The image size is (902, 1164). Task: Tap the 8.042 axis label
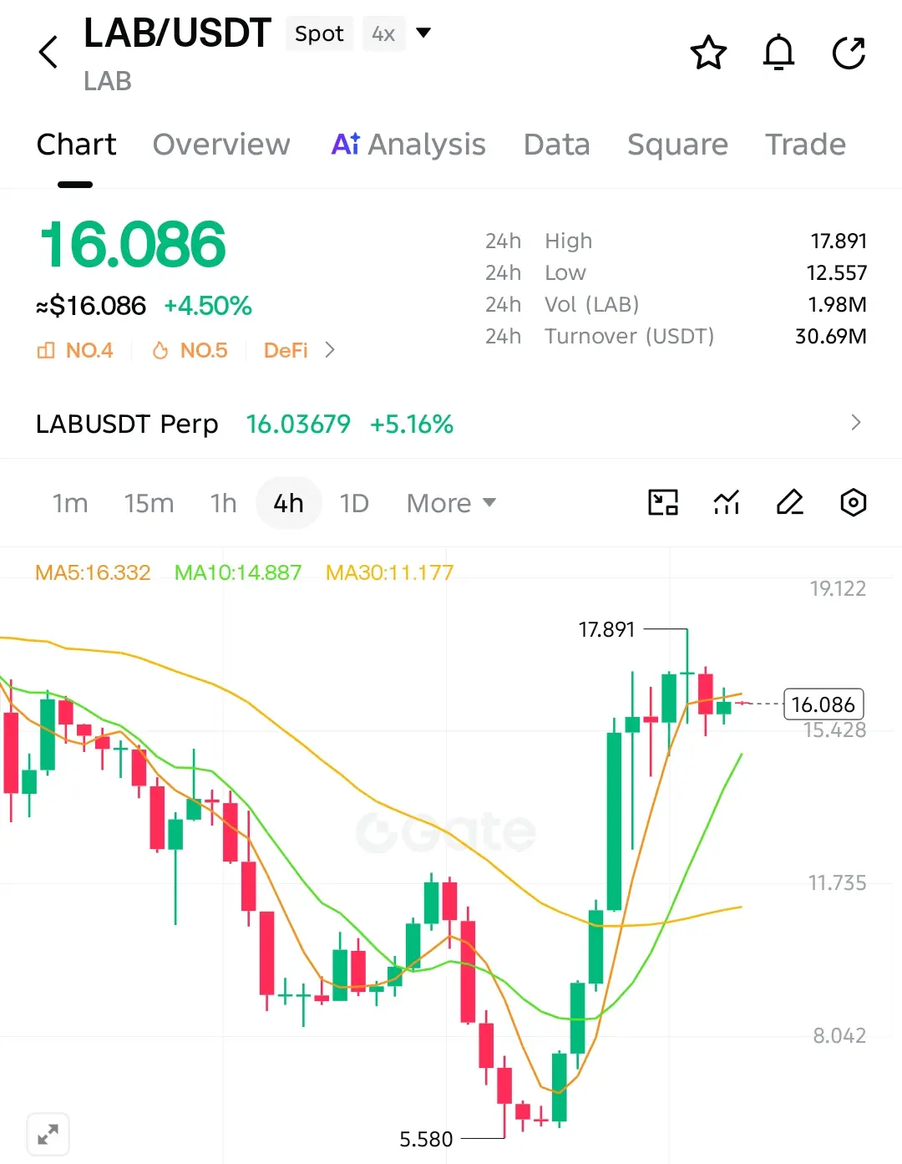click(839, 1035)
